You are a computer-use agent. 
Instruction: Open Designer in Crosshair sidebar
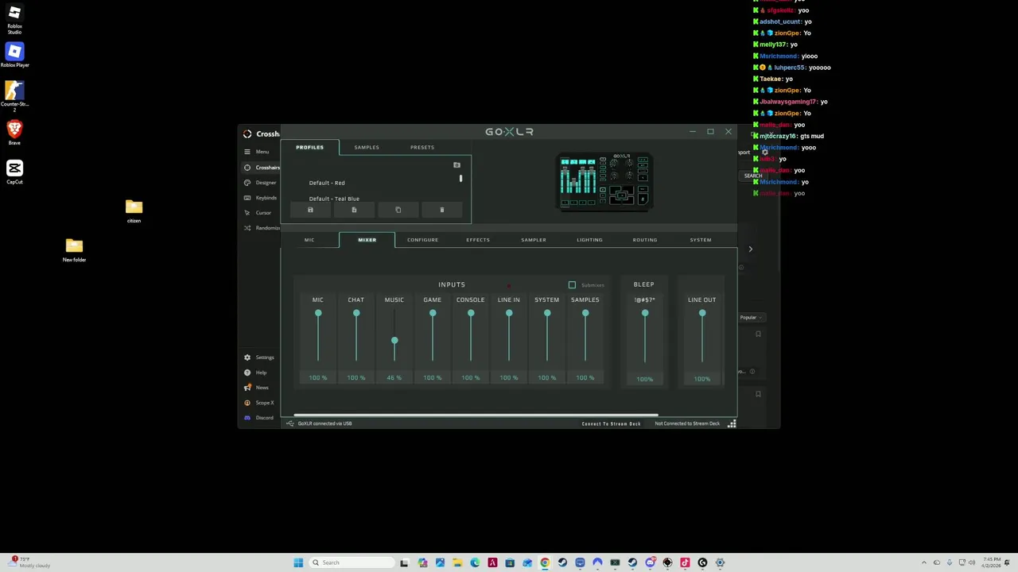(261, 183)
